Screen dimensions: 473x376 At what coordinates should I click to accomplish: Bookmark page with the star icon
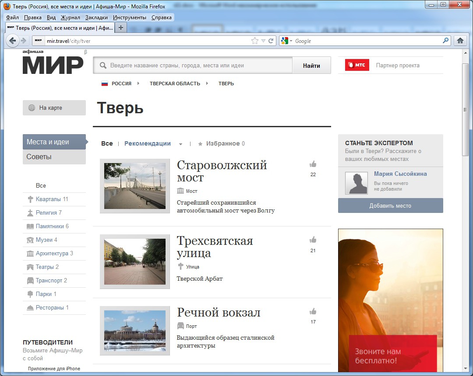[255, 41]
